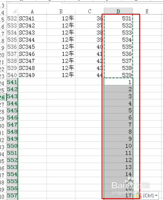Click cell containing SC342

tap(32, 25)
